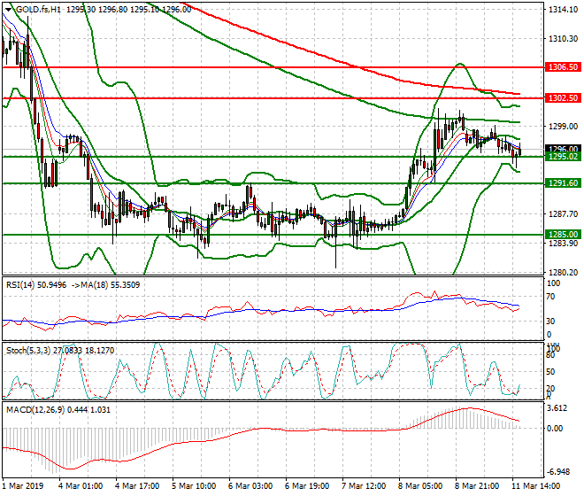This screenshot has height=496, width=584.
Task: Click the 1314.10 price scale value
Action: point(563,10)
